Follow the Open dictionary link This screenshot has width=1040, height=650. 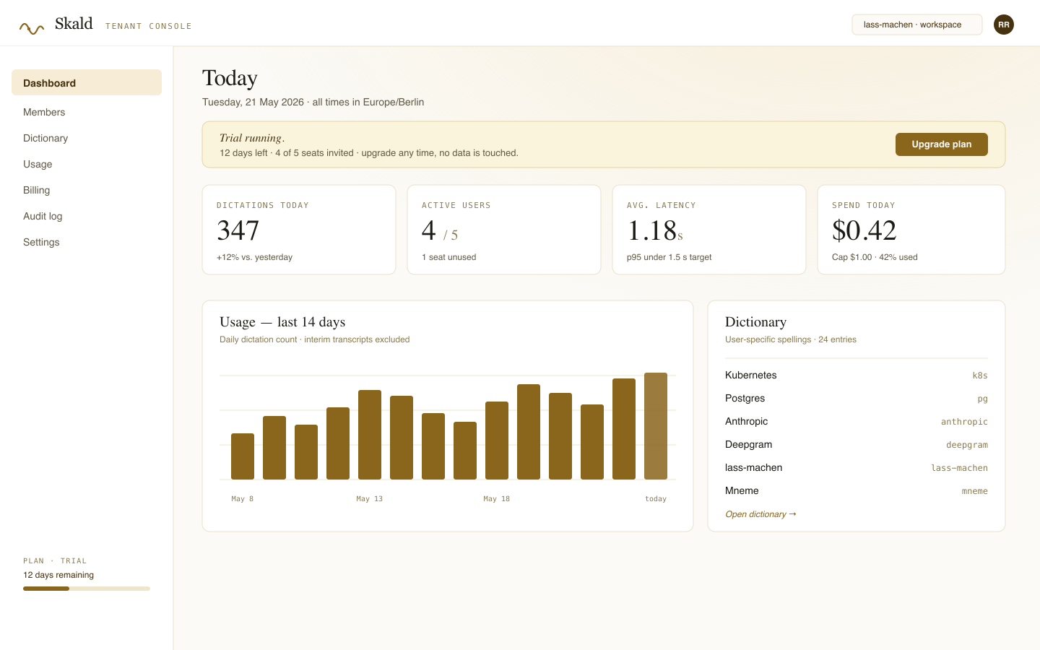(x=760, y=514)
